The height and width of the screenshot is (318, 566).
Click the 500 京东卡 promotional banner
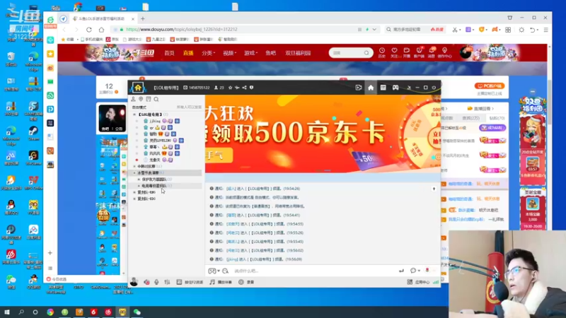point(323,134)
